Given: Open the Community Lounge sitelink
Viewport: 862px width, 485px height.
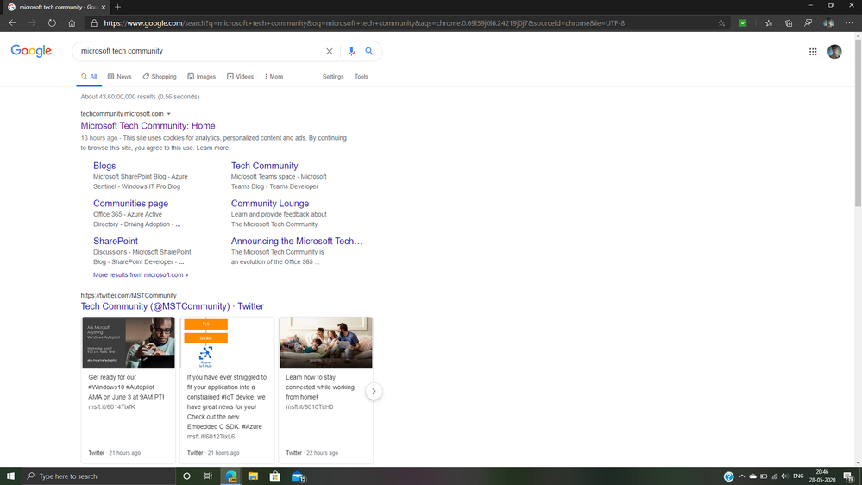Looking at the screenshot, I should [x=270, y=204].
